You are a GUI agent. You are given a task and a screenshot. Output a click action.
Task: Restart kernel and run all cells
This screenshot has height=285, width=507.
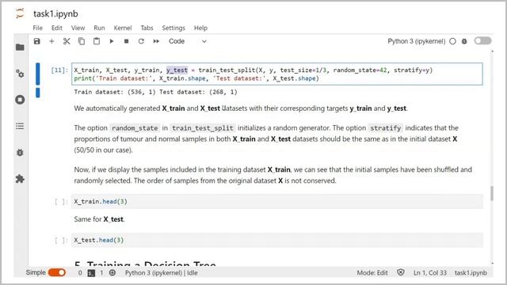(x=156, y=41)
